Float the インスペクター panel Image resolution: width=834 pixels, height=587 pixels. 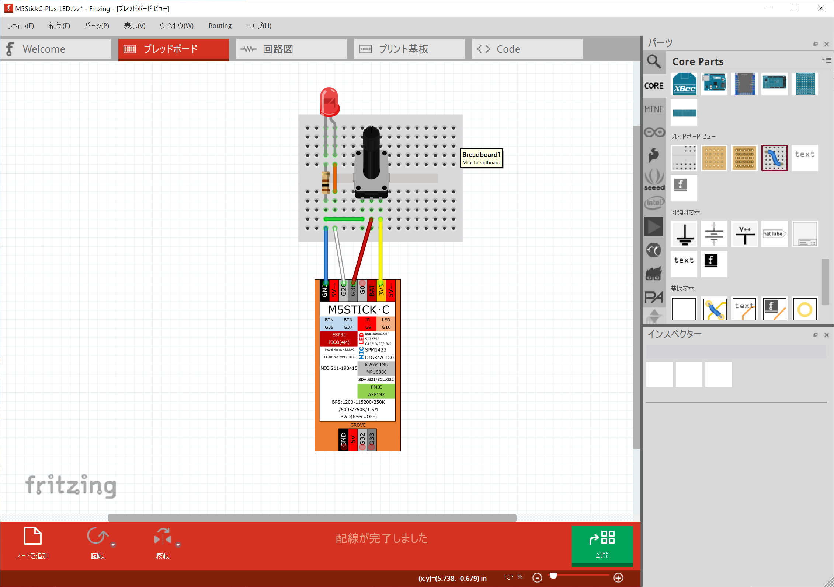816,335
